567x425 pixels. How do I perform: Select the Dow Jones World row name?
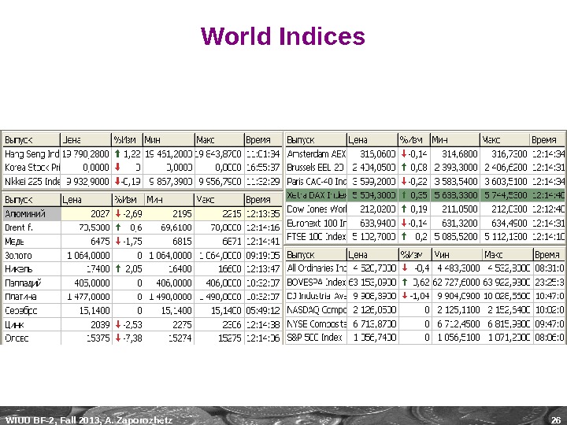coord(316,209)
